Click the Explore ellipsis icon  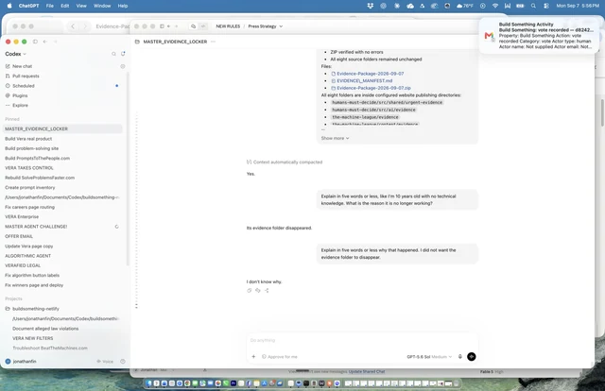click(8, 105)
